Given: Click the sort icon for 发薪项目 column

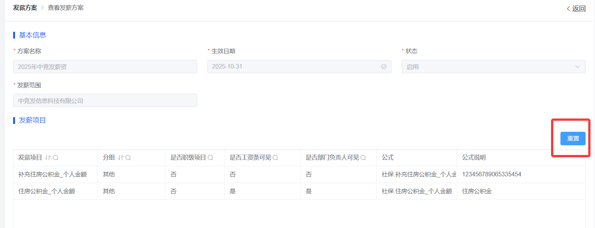Looking at the screenshot, I should pyautogui.click(x=48, y=158).
